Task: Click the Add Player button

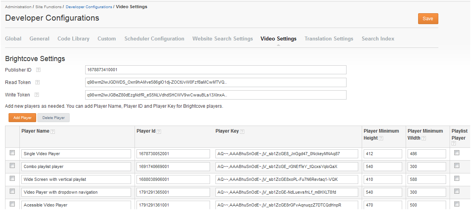Action: coord(22,118)
